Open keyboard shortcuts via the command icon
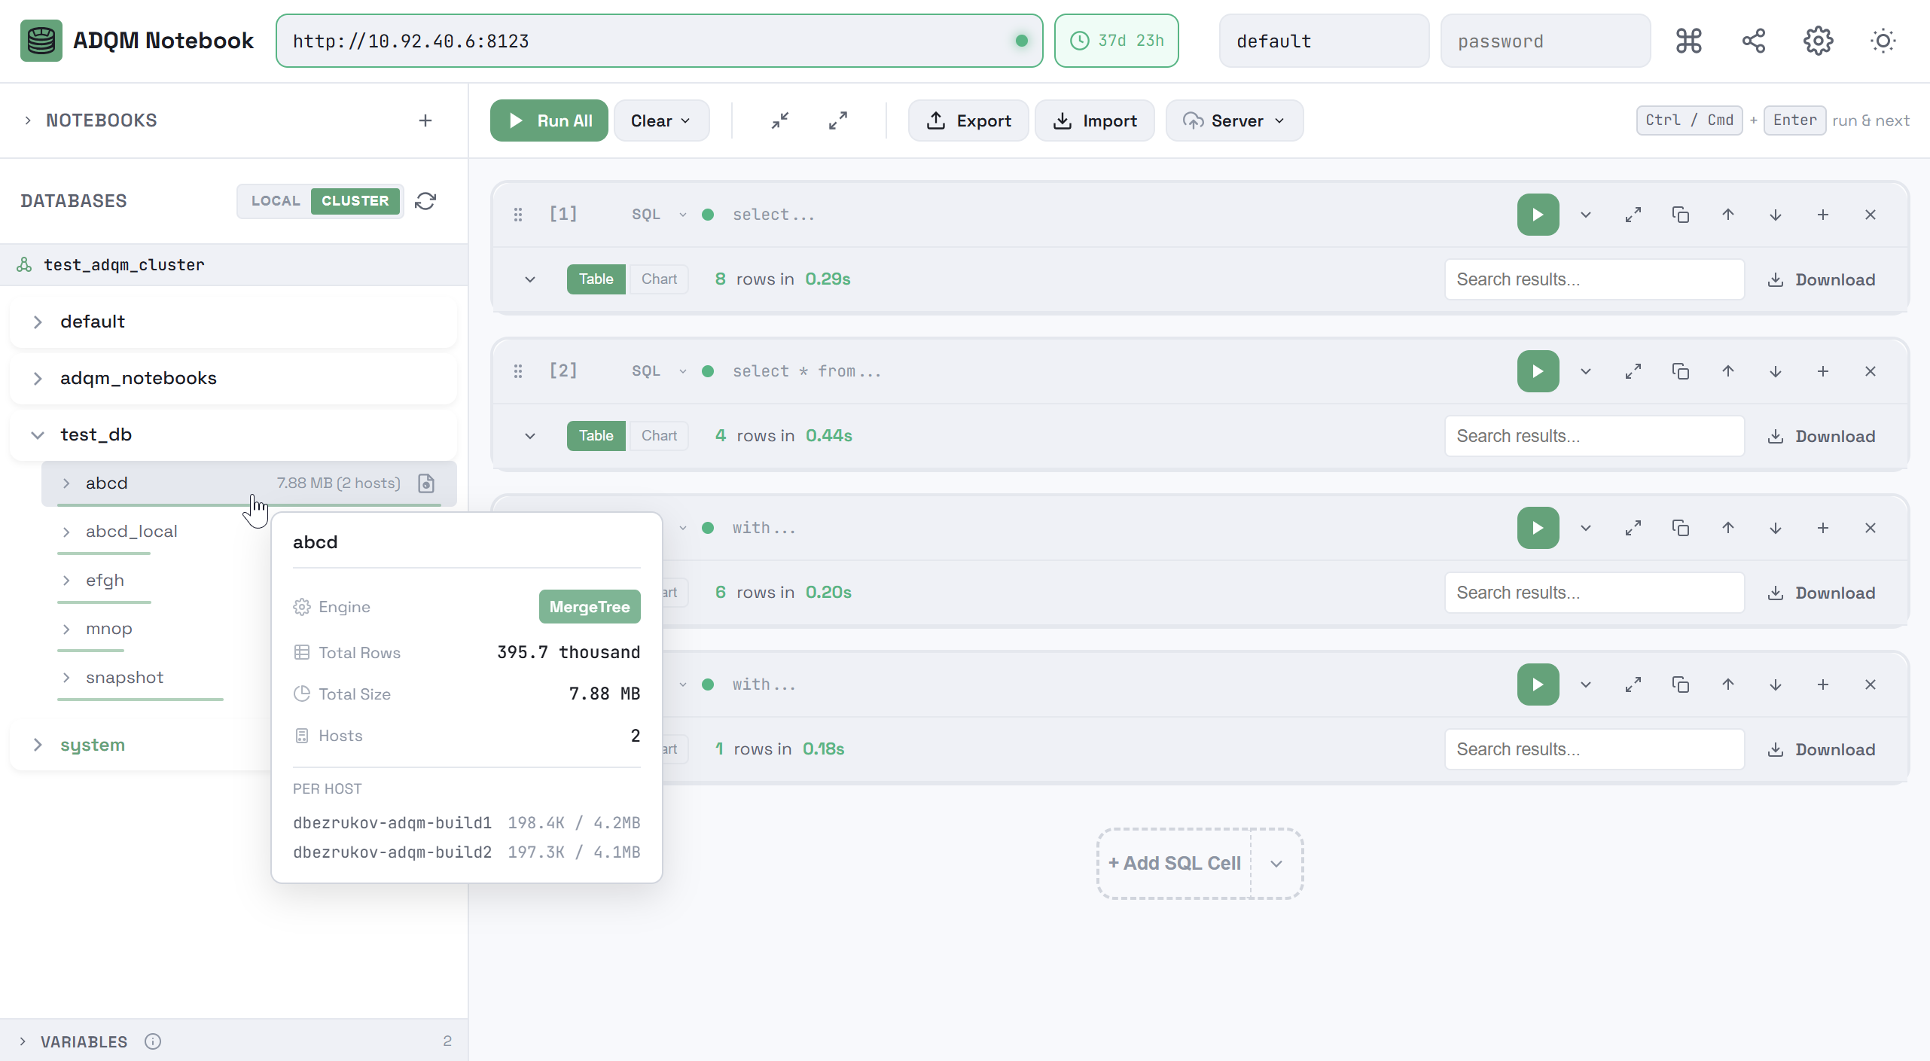Screen dimensions: 1930x1061 pos(1688,41)
